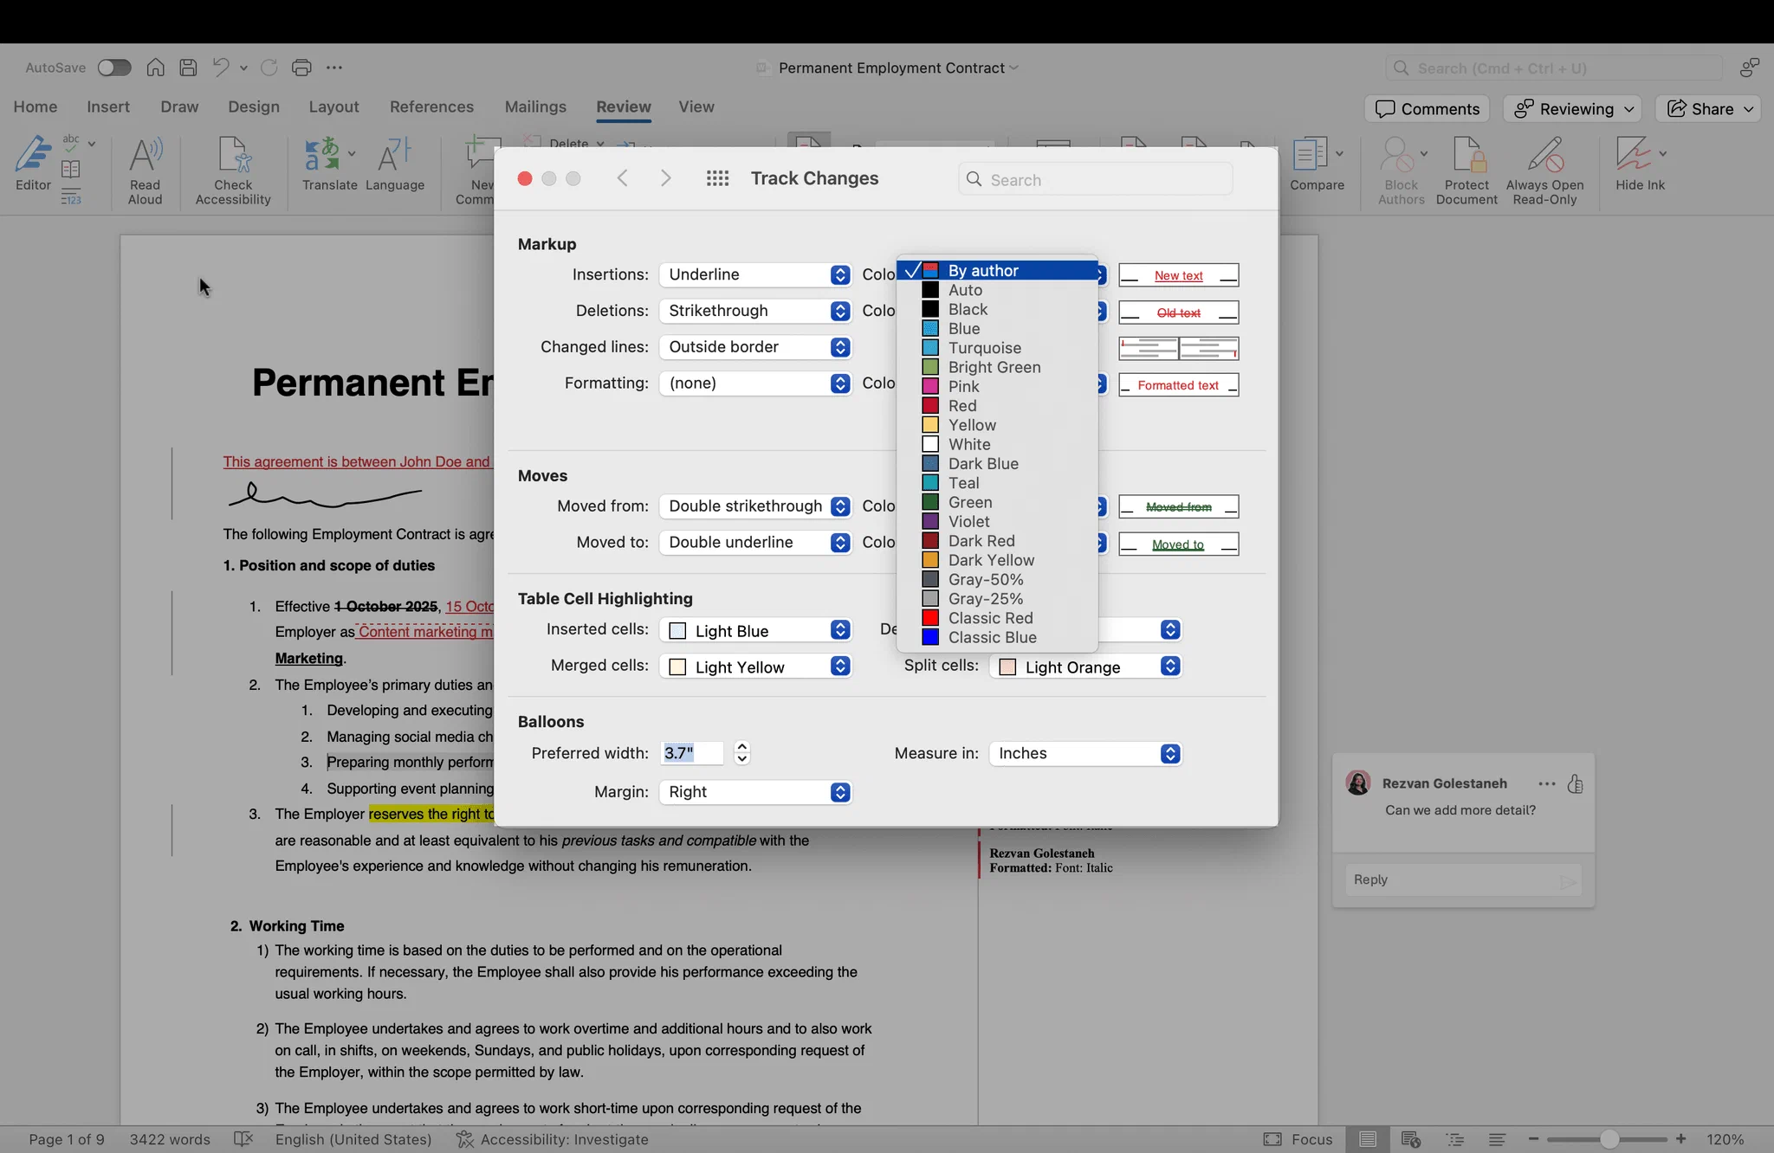The height and width of the screenshot is (1153, 1774).
Task: Click the Home icon in title bar
Action: pos(155,68)
